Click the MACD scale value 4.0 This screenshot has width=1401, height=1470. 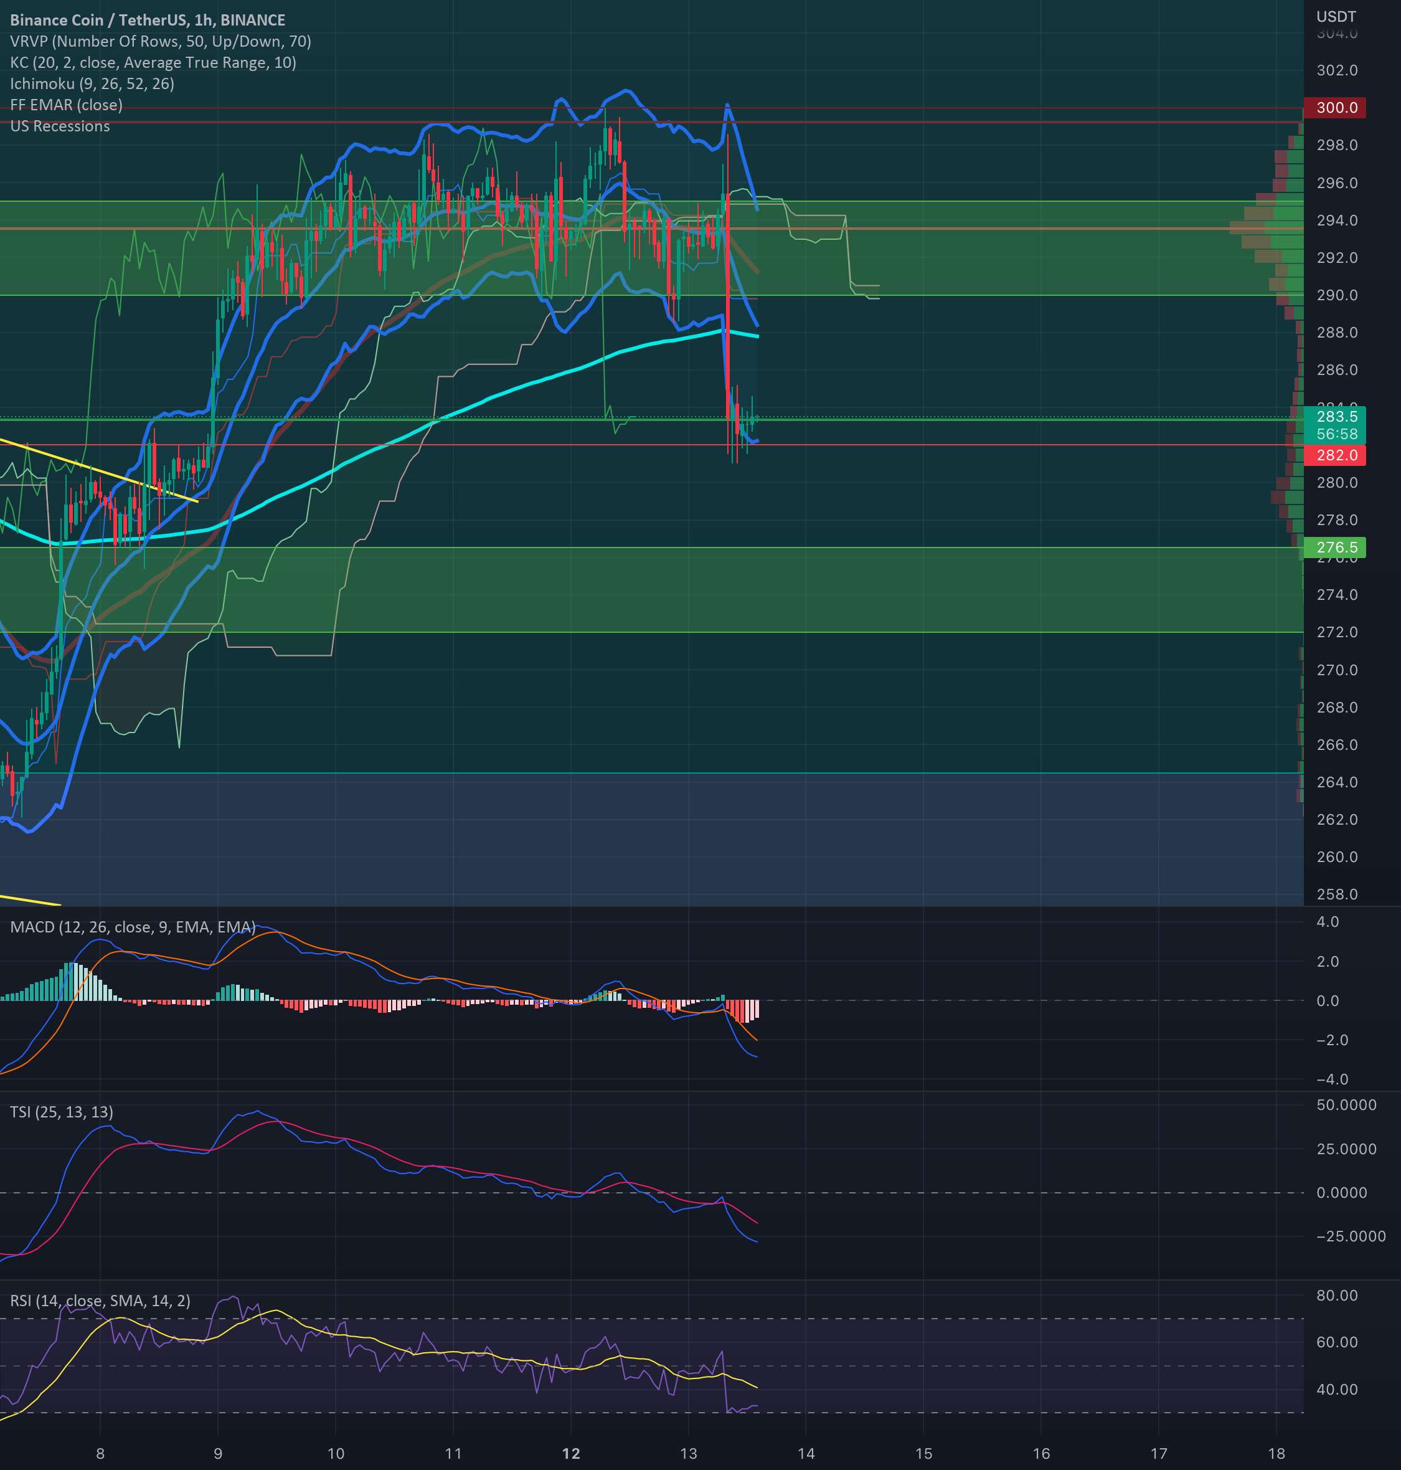(1328, 922)
